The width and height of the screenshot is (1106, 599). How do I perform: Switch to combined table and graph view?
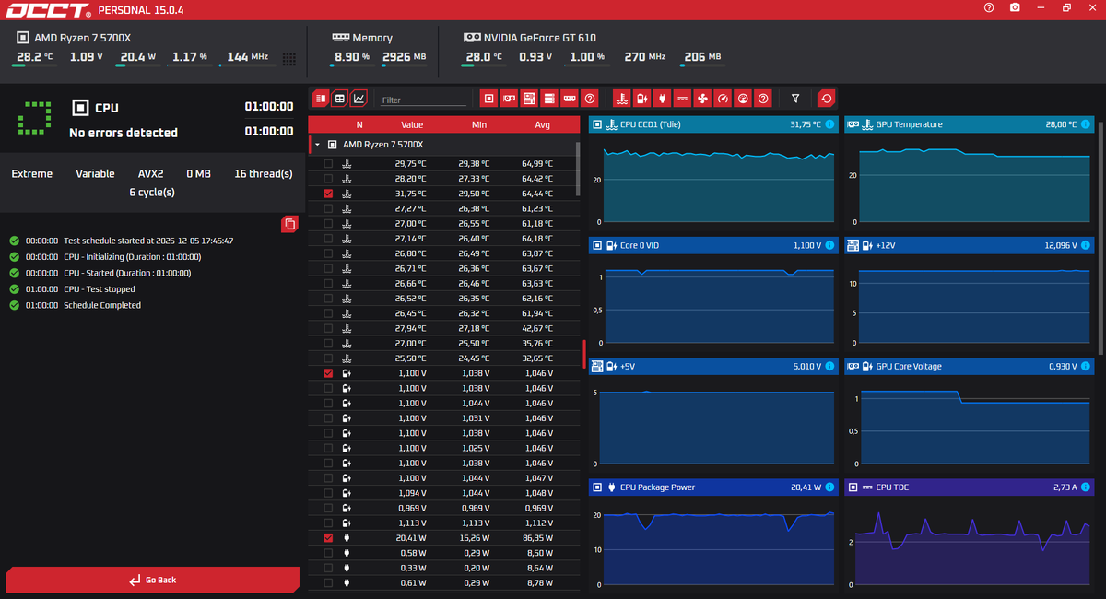321,98
